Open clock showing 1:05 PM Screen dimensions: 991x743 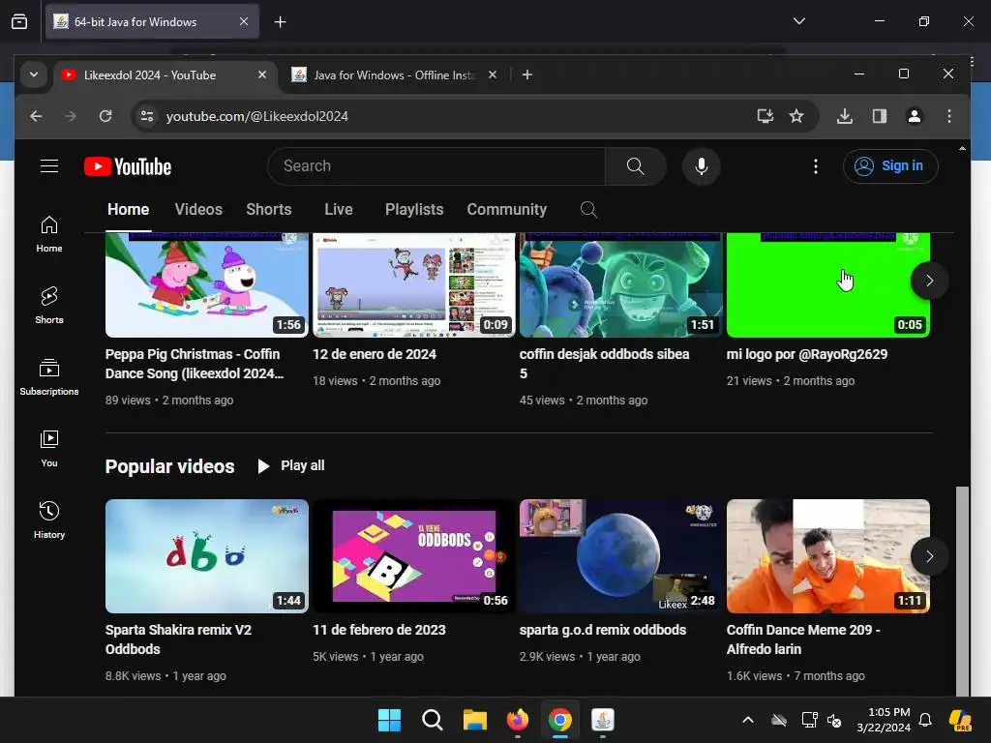coord(884,720)
